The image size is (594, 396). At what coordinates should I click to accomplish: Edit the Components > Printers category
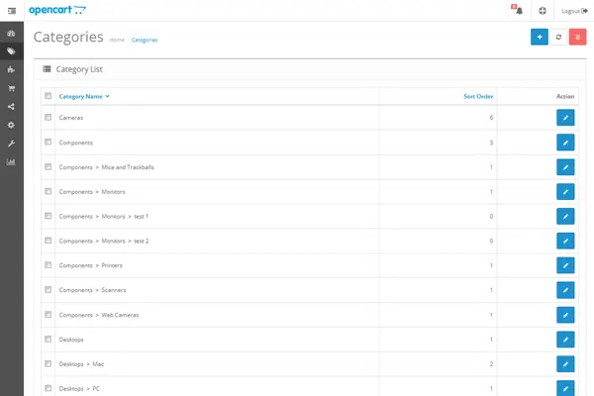click(x=565, y=265)
